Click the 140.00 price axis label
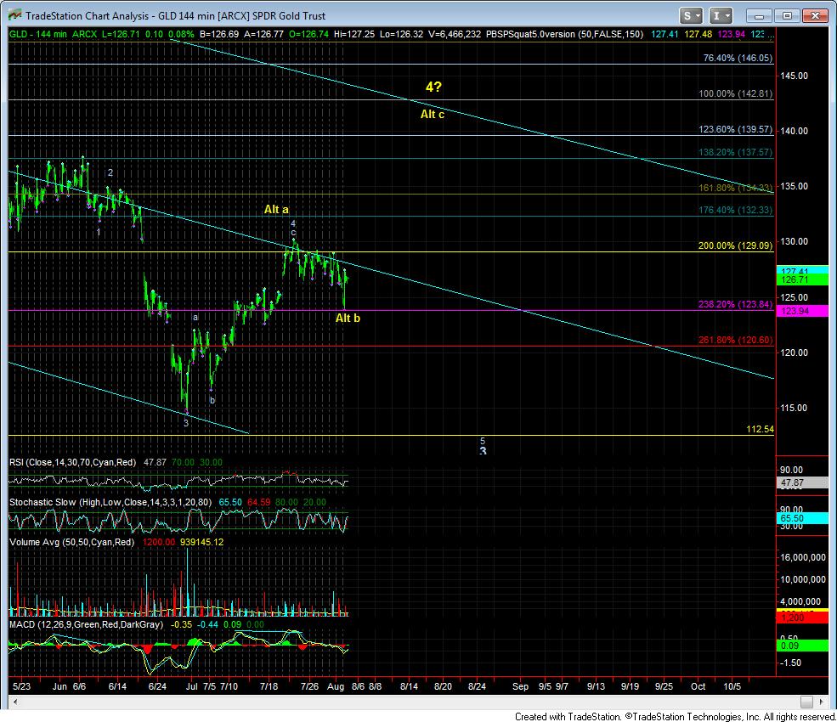The height and width of the screenshot is (722, 837). tap(795, 131)
